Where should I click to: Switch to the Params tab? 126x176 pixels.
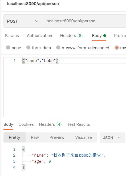coord(12,36)
